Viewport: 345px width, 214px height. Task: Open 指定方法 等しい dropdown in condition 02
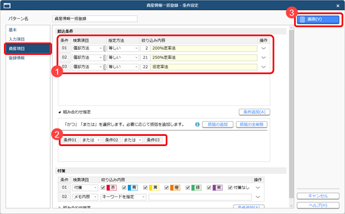pyautogui.click(x=123, y=58)
